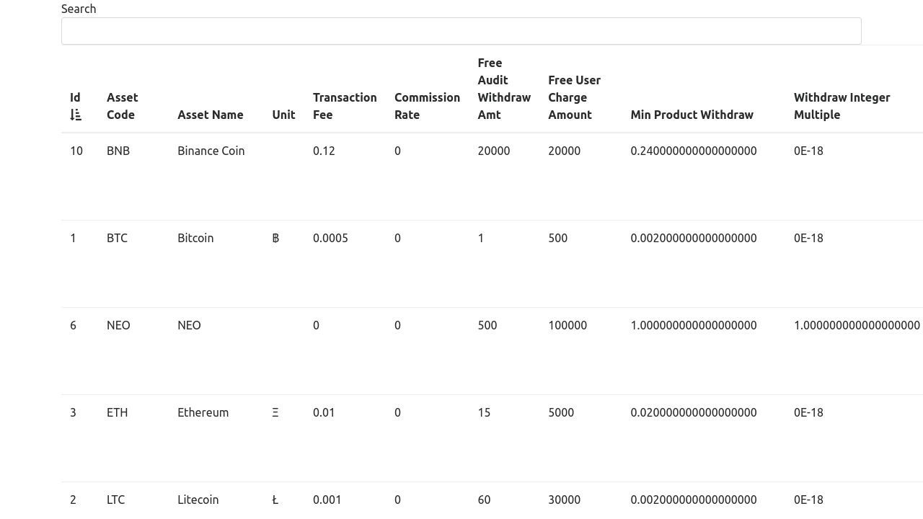The height and width of the screenshot is (519, 923).
Task: Select the LTC asset code cell
Action: coord(115,500)
